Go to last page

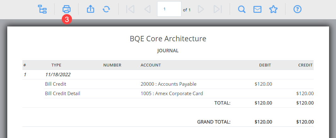click(x=218, y=9)
